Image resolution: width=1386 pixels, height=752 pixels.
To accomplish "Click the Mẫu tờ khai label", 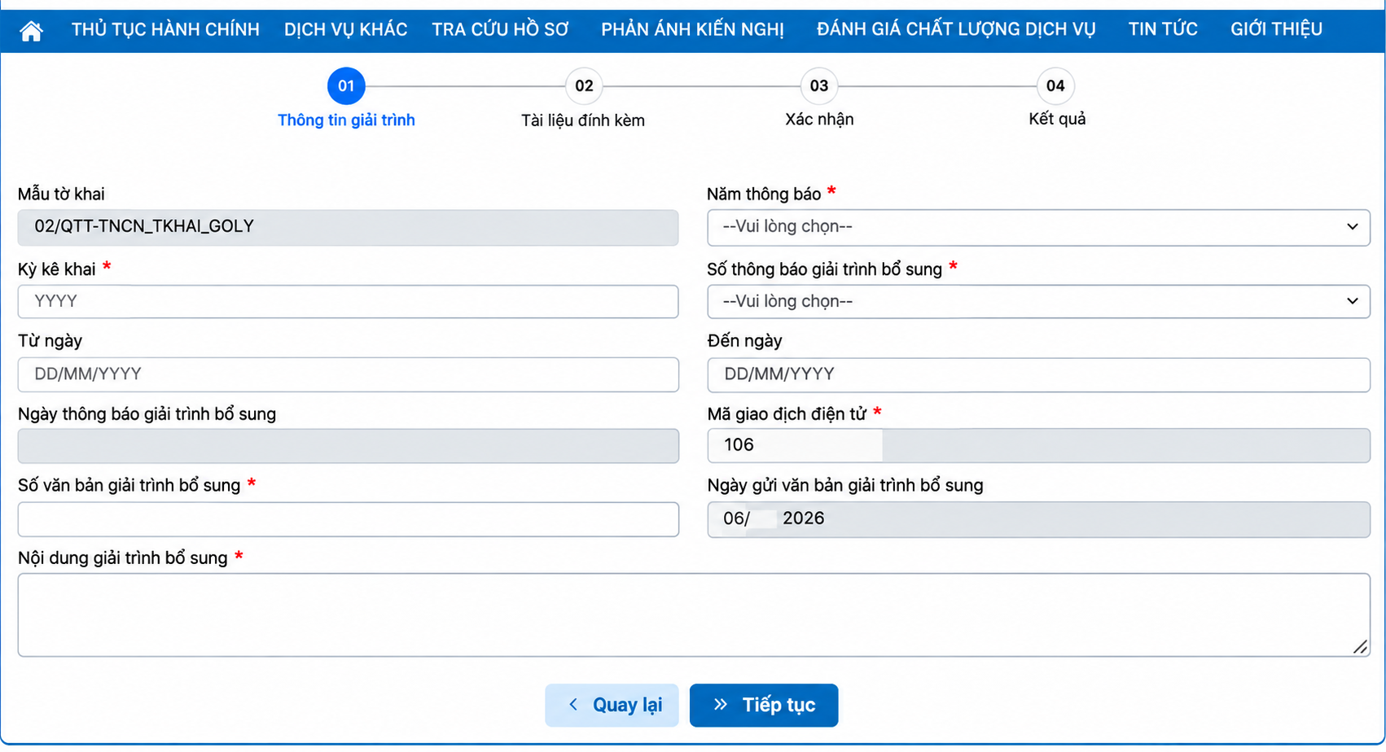I will 61,194.
